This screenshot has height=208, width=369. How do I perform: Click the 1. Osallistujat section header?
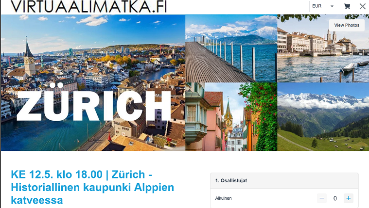coord(284,180)
